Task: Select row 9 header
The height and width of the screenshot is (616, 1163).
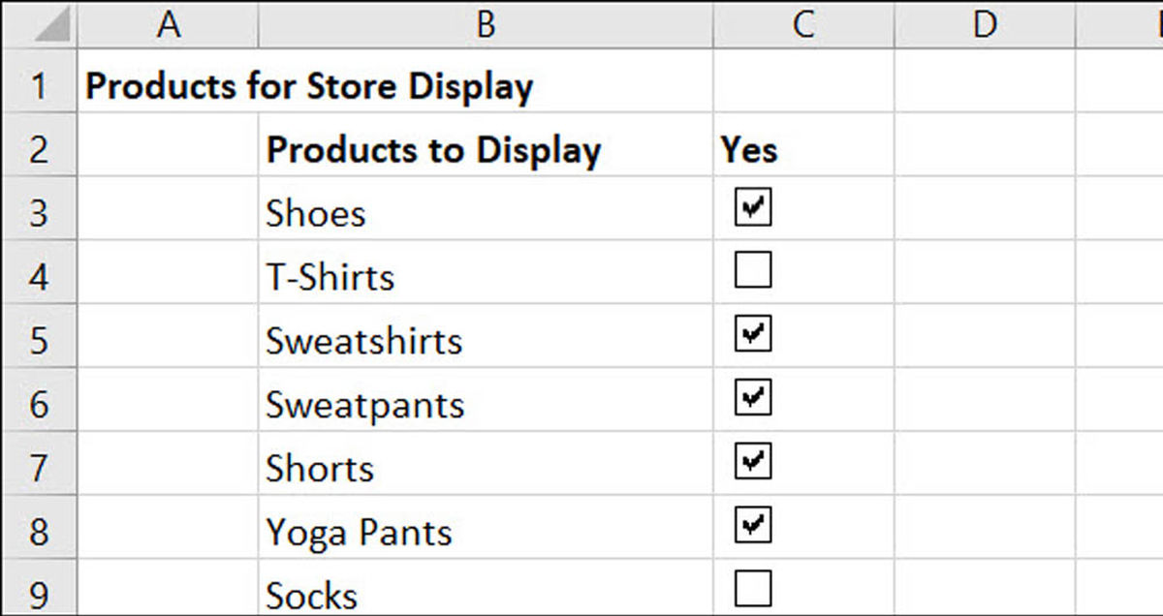Action: 39,591
